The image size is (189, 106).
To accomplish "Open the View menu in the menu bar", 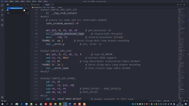I will (23, 1).
